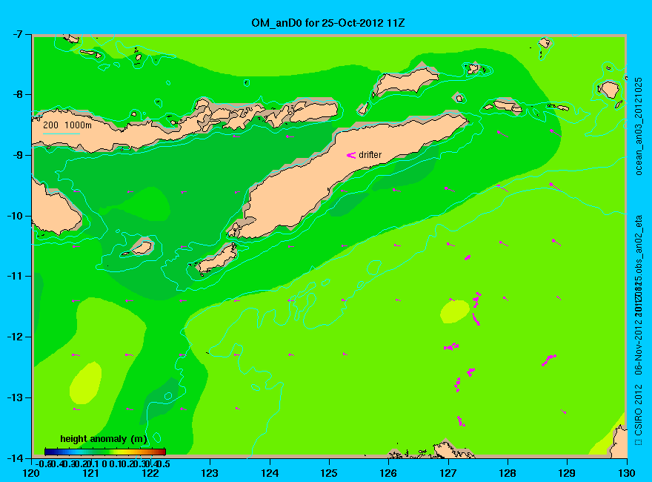Click the "-10" latitude tick label
Viewport: 652px width, 482px height.
coord(14,216)
